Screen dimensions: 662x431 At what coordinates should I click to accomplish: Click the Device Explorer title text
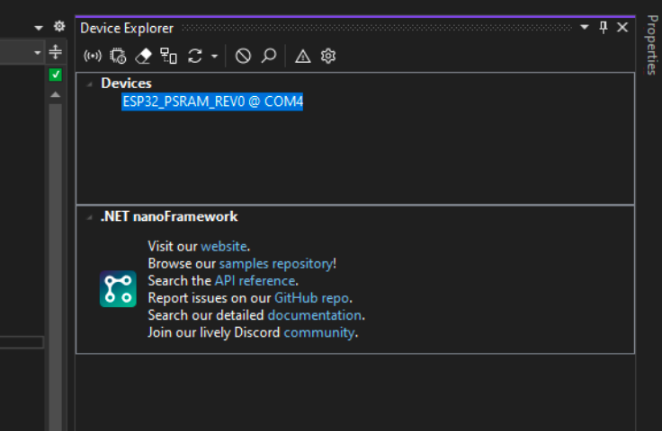pos(127,28)
